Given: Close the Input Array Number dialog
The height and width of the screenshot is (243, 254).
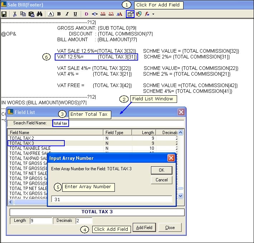Looking at the screenshot, I should tap(171, 158).
